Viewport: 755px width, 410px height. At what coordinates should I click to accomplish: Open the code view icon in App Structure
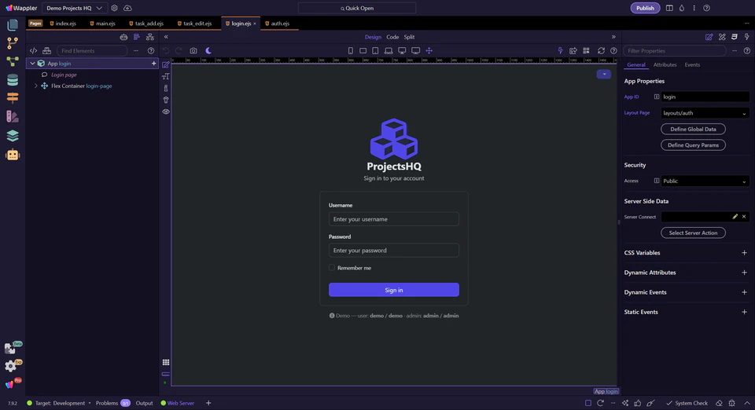[x=33, y=51]
